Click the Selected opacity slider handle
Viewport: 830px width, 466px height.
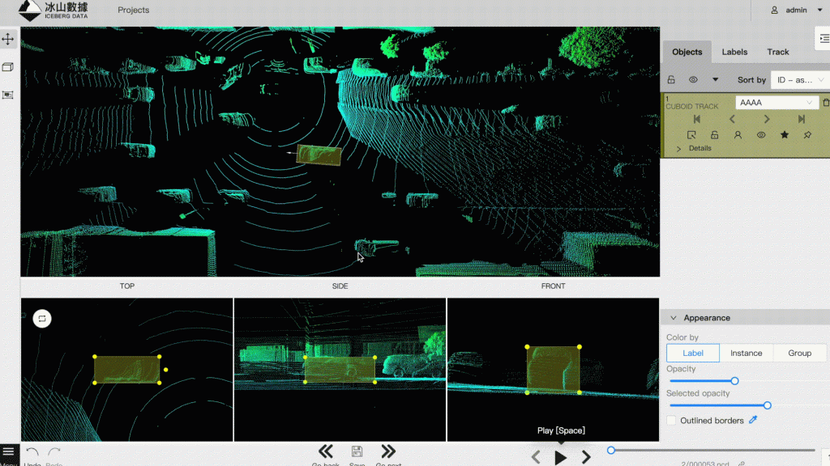point(767,405)
